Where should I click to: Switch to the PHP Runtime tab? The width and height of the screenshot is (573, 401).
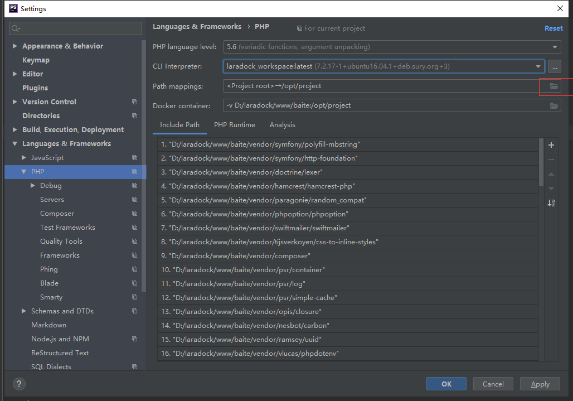(235, 125)
